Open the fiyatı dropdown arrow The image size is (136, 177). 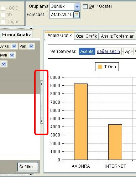click(x=12, y=55)
